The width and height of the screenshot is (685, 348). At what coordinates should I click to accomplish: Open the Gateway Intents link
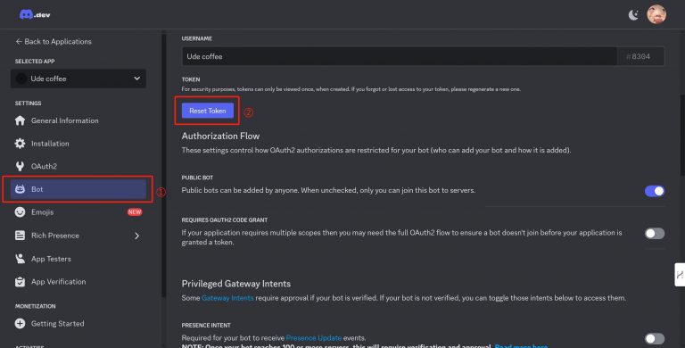[x=227, y=298]
